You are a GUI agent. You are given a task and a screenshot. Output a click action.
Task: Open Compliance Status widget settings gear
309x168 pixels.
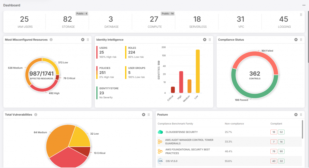point(296,40)
